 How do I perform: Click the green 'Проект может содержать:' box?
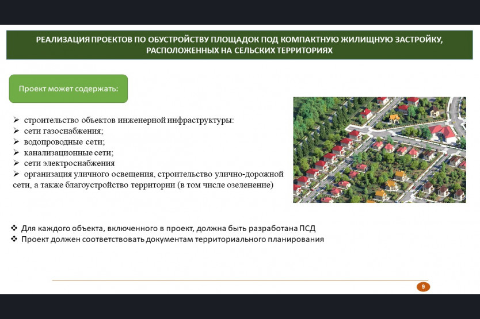68,89
